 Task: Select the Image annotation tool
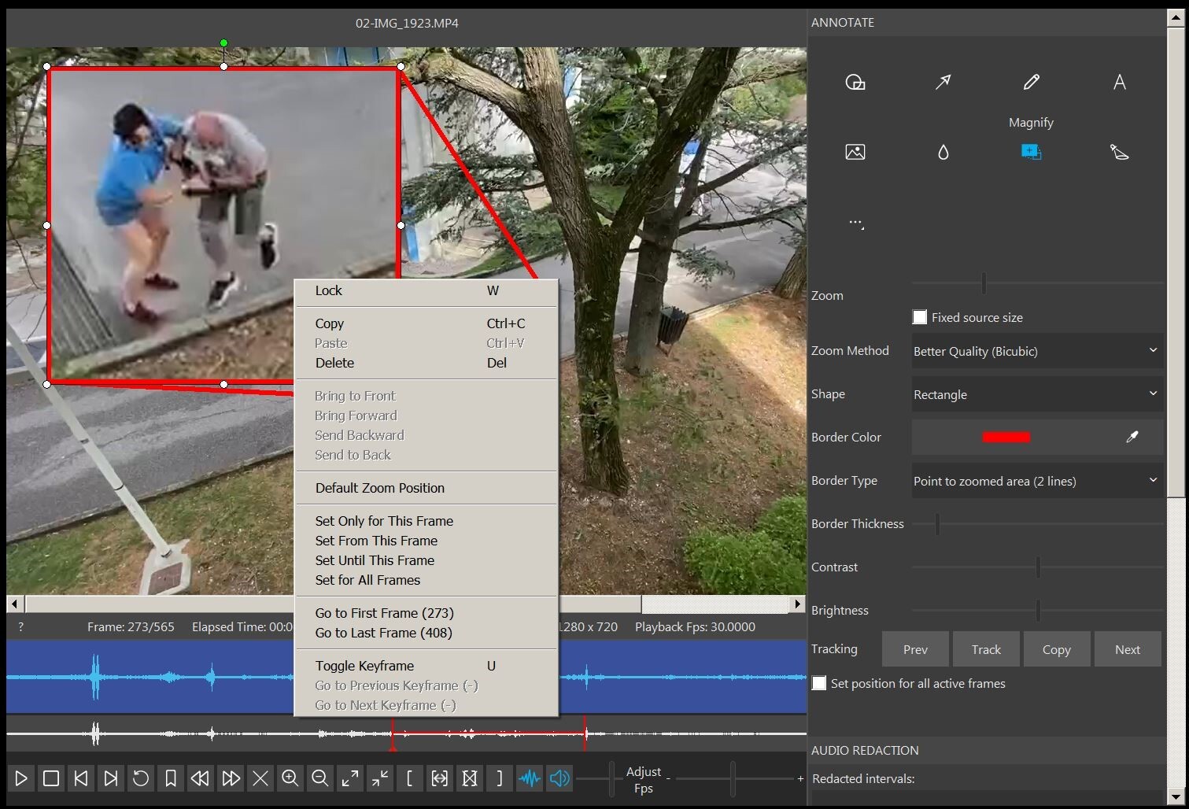point(855,152)
